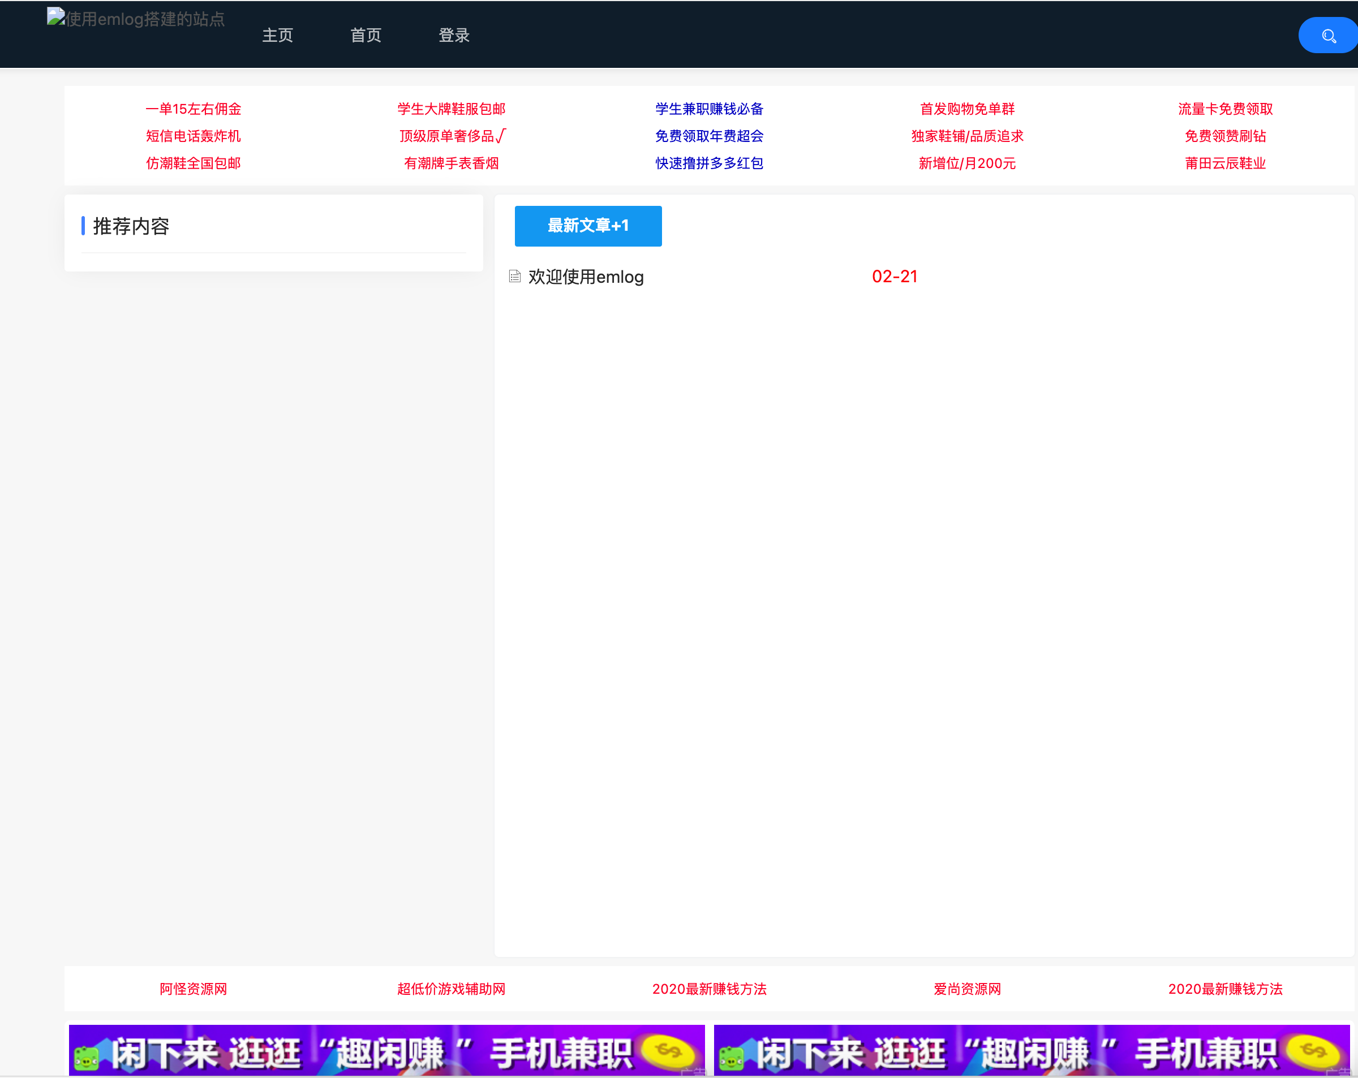Click document icon beside 欢迎使用emlog
The height and width of the screenshot is (1078, 1358).
(514, 277)
